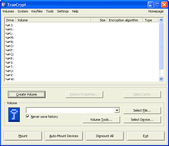Click the Type column header

point(151,20)
